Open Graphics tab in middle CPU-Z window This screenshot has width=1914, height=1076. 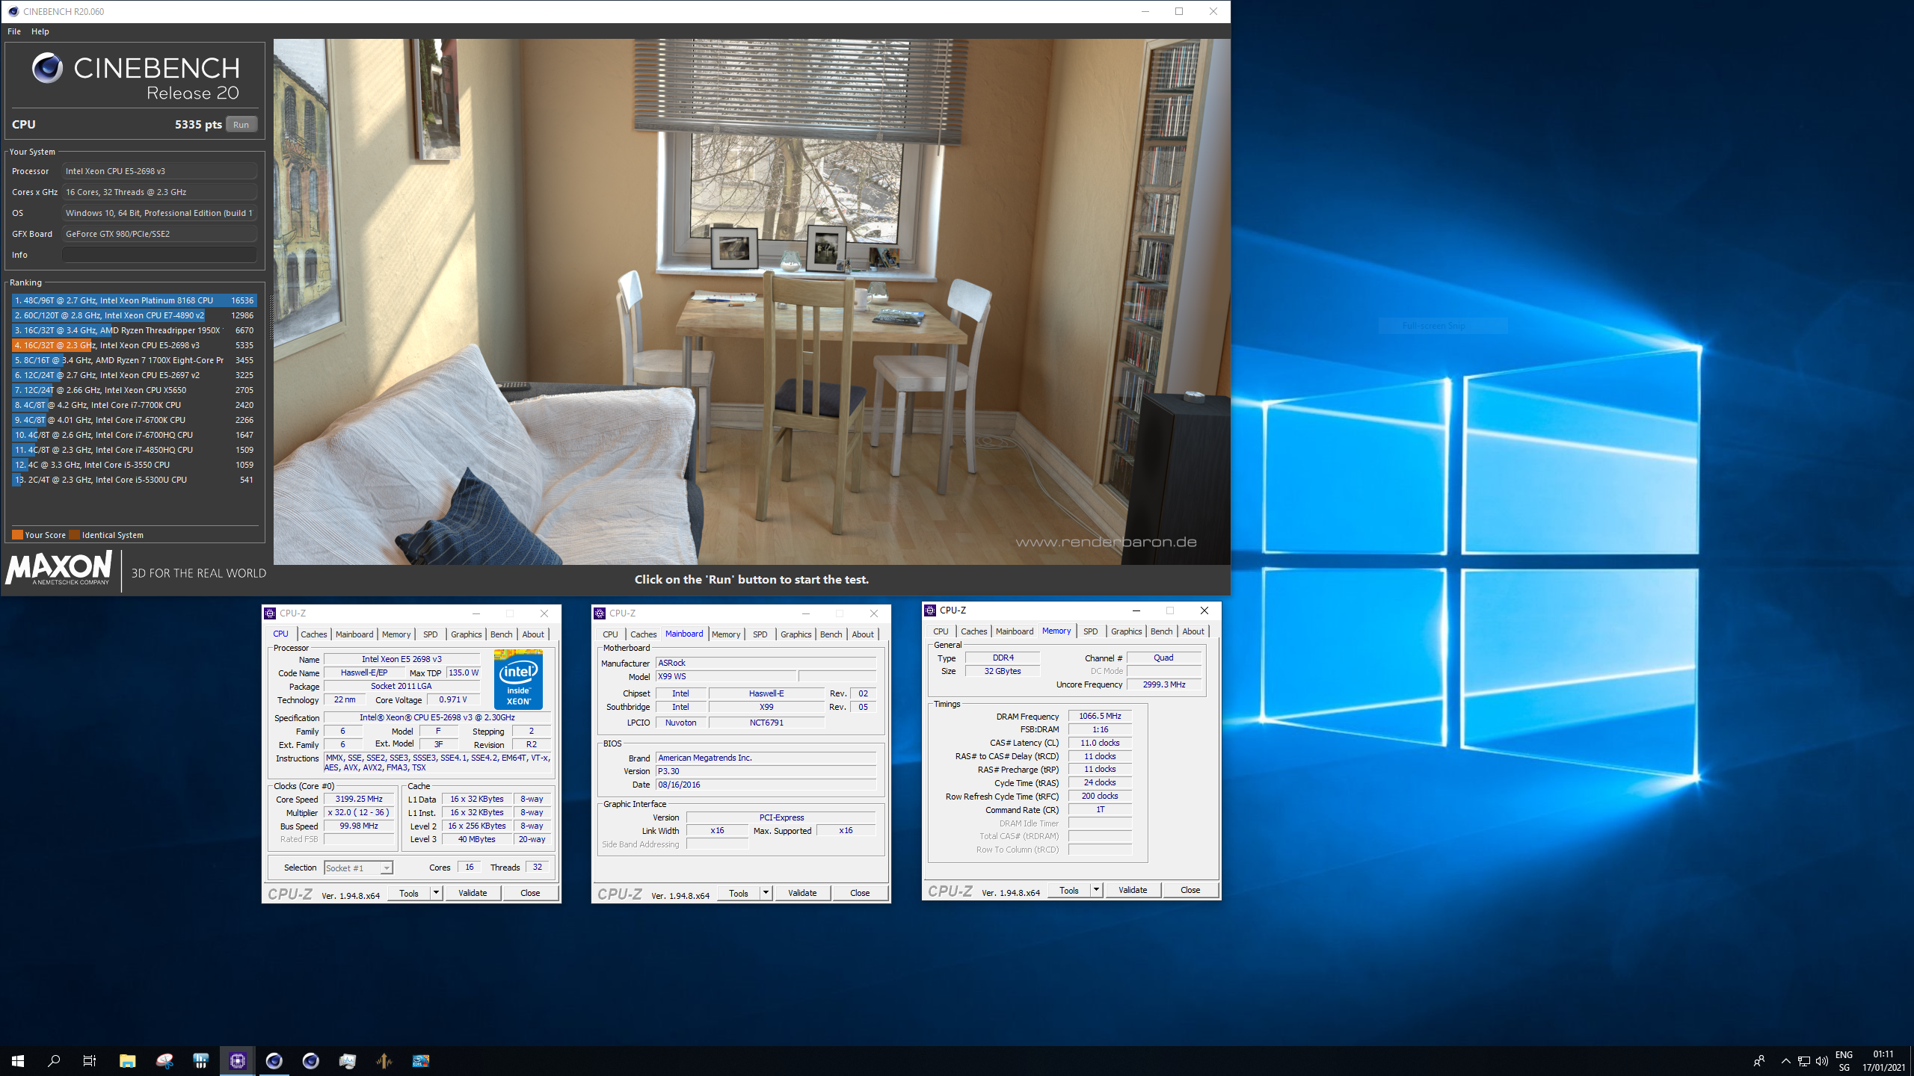coord(796,634)
